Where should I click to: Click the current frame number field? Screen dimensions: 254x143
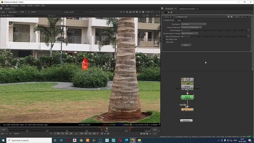pos(76,134)
